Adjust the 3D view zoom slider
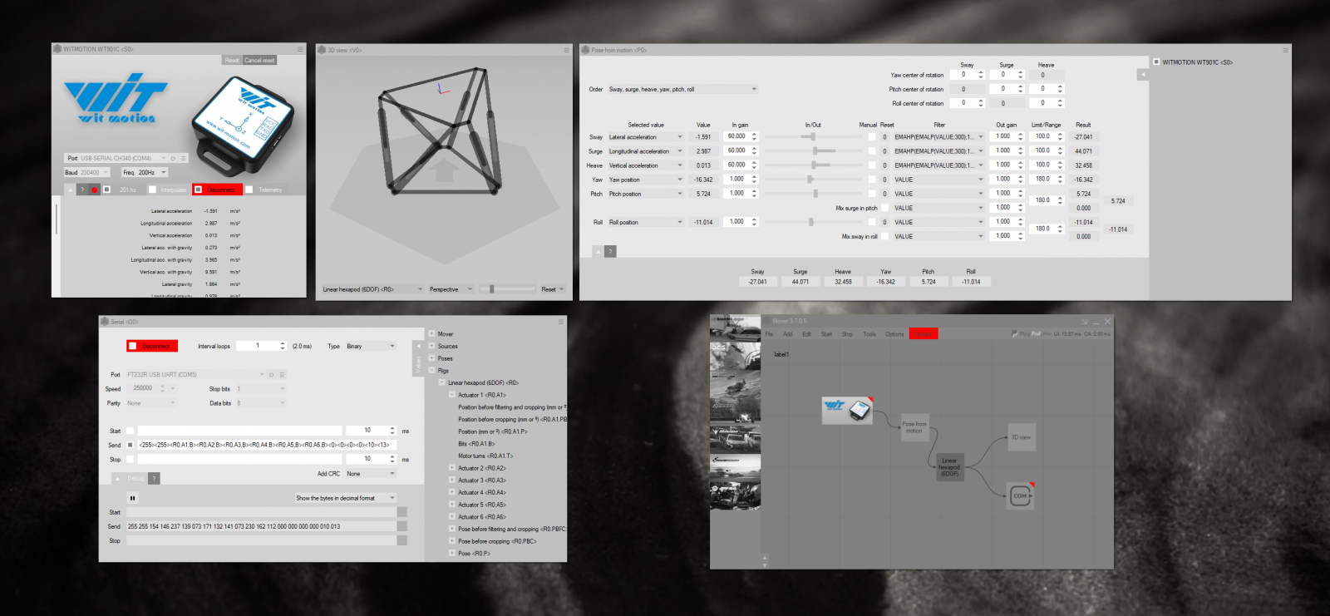This screenshot has height=616, width=1330. pos(492,289)
